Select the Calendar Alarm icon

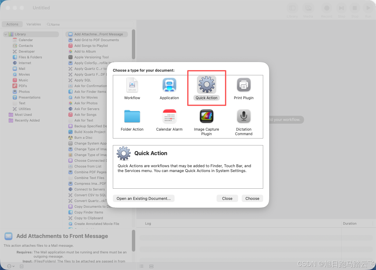click(x=169, y=116)
